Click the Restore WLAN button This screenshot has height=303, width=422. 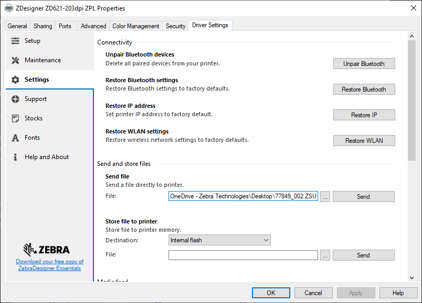click(x=364, y=141)
